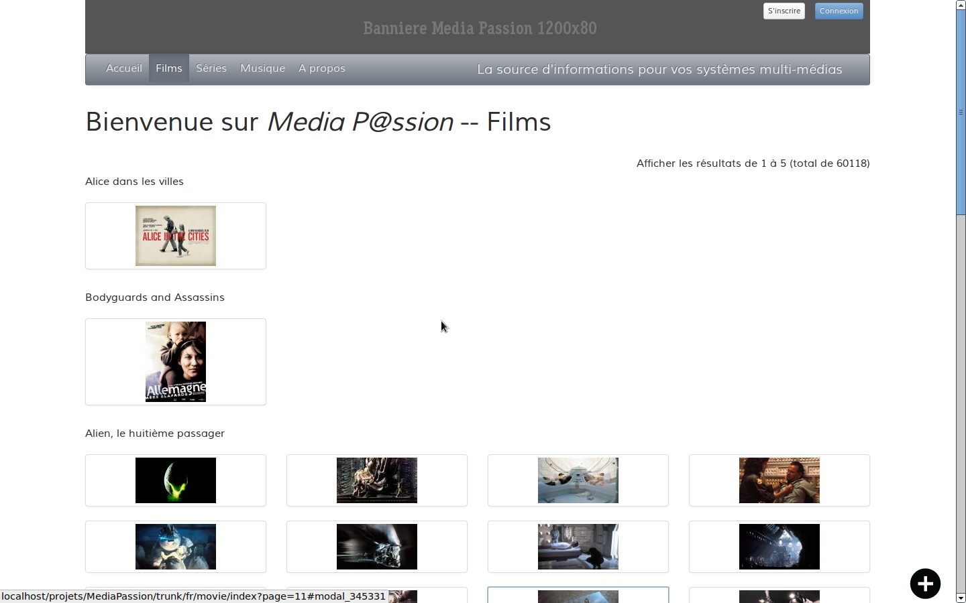Select the Films tab
966x603 pixels.
coord(169,68)
